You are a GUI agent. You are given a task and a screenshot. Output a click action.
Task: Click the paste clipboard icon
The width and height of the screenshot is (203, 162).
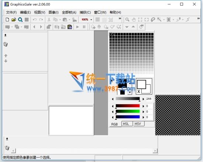coord(65,20)
